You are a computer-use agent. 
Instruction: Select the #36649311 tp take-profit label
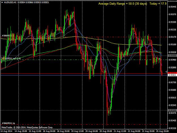(x=8, y=123)
